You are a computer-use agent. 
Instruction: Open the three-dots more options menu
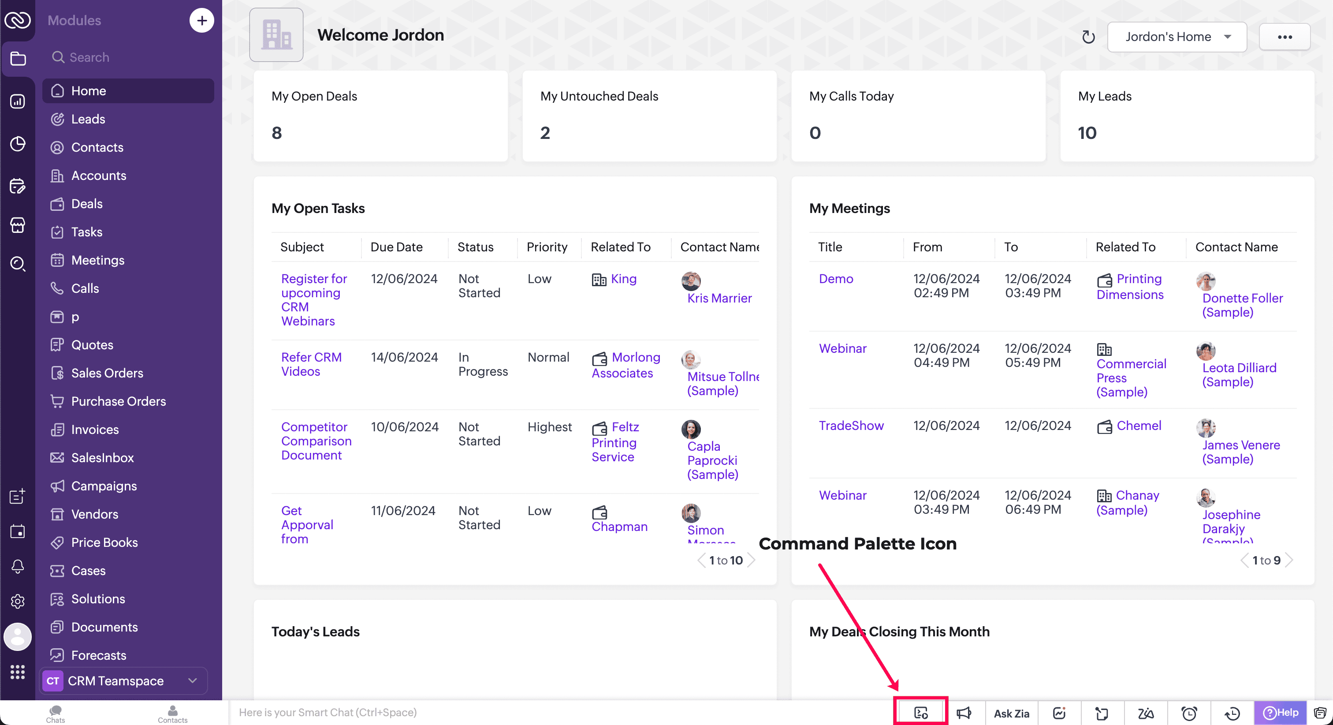pyautogui.click(x=1285, y=37)
